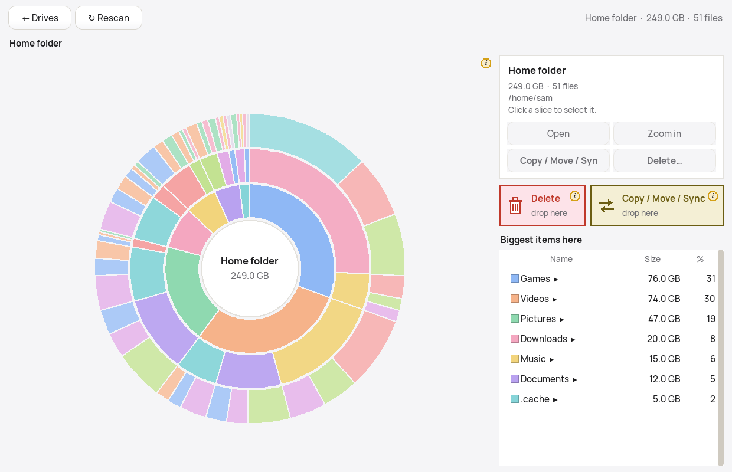
Task: Click the 76.0 GB size value
Action: 664,278
